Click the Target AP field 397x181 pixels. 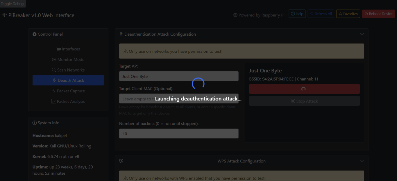tap(179, 76)
